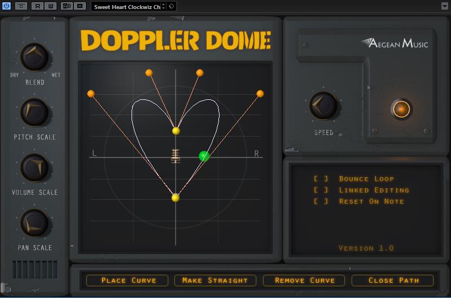This screenshot has height=298, width=451.
Task: Select the far-left orange curve handle
Action: 91,94
